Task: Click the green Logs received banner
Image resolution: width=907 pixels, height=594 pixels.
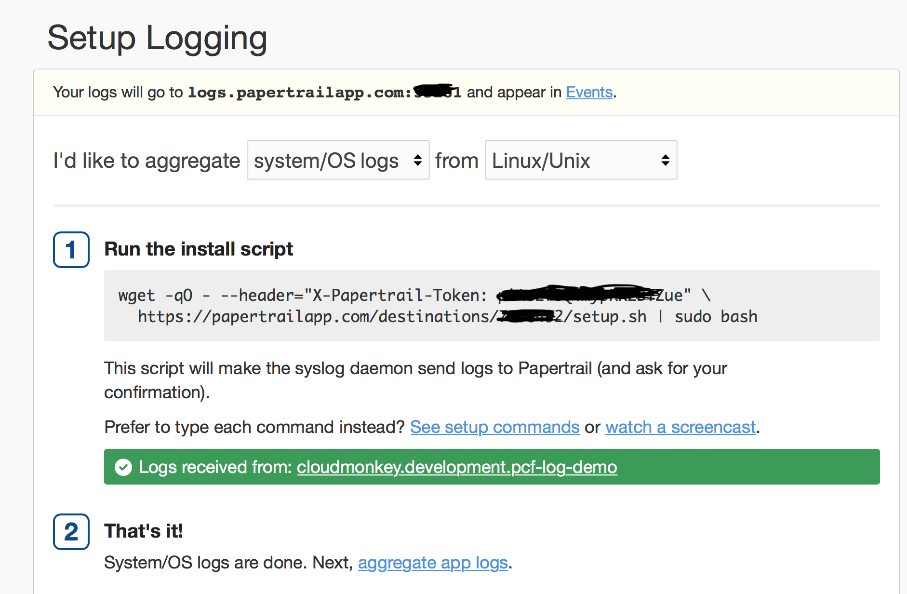Action: pyautogui.click(x=492, y=467)
